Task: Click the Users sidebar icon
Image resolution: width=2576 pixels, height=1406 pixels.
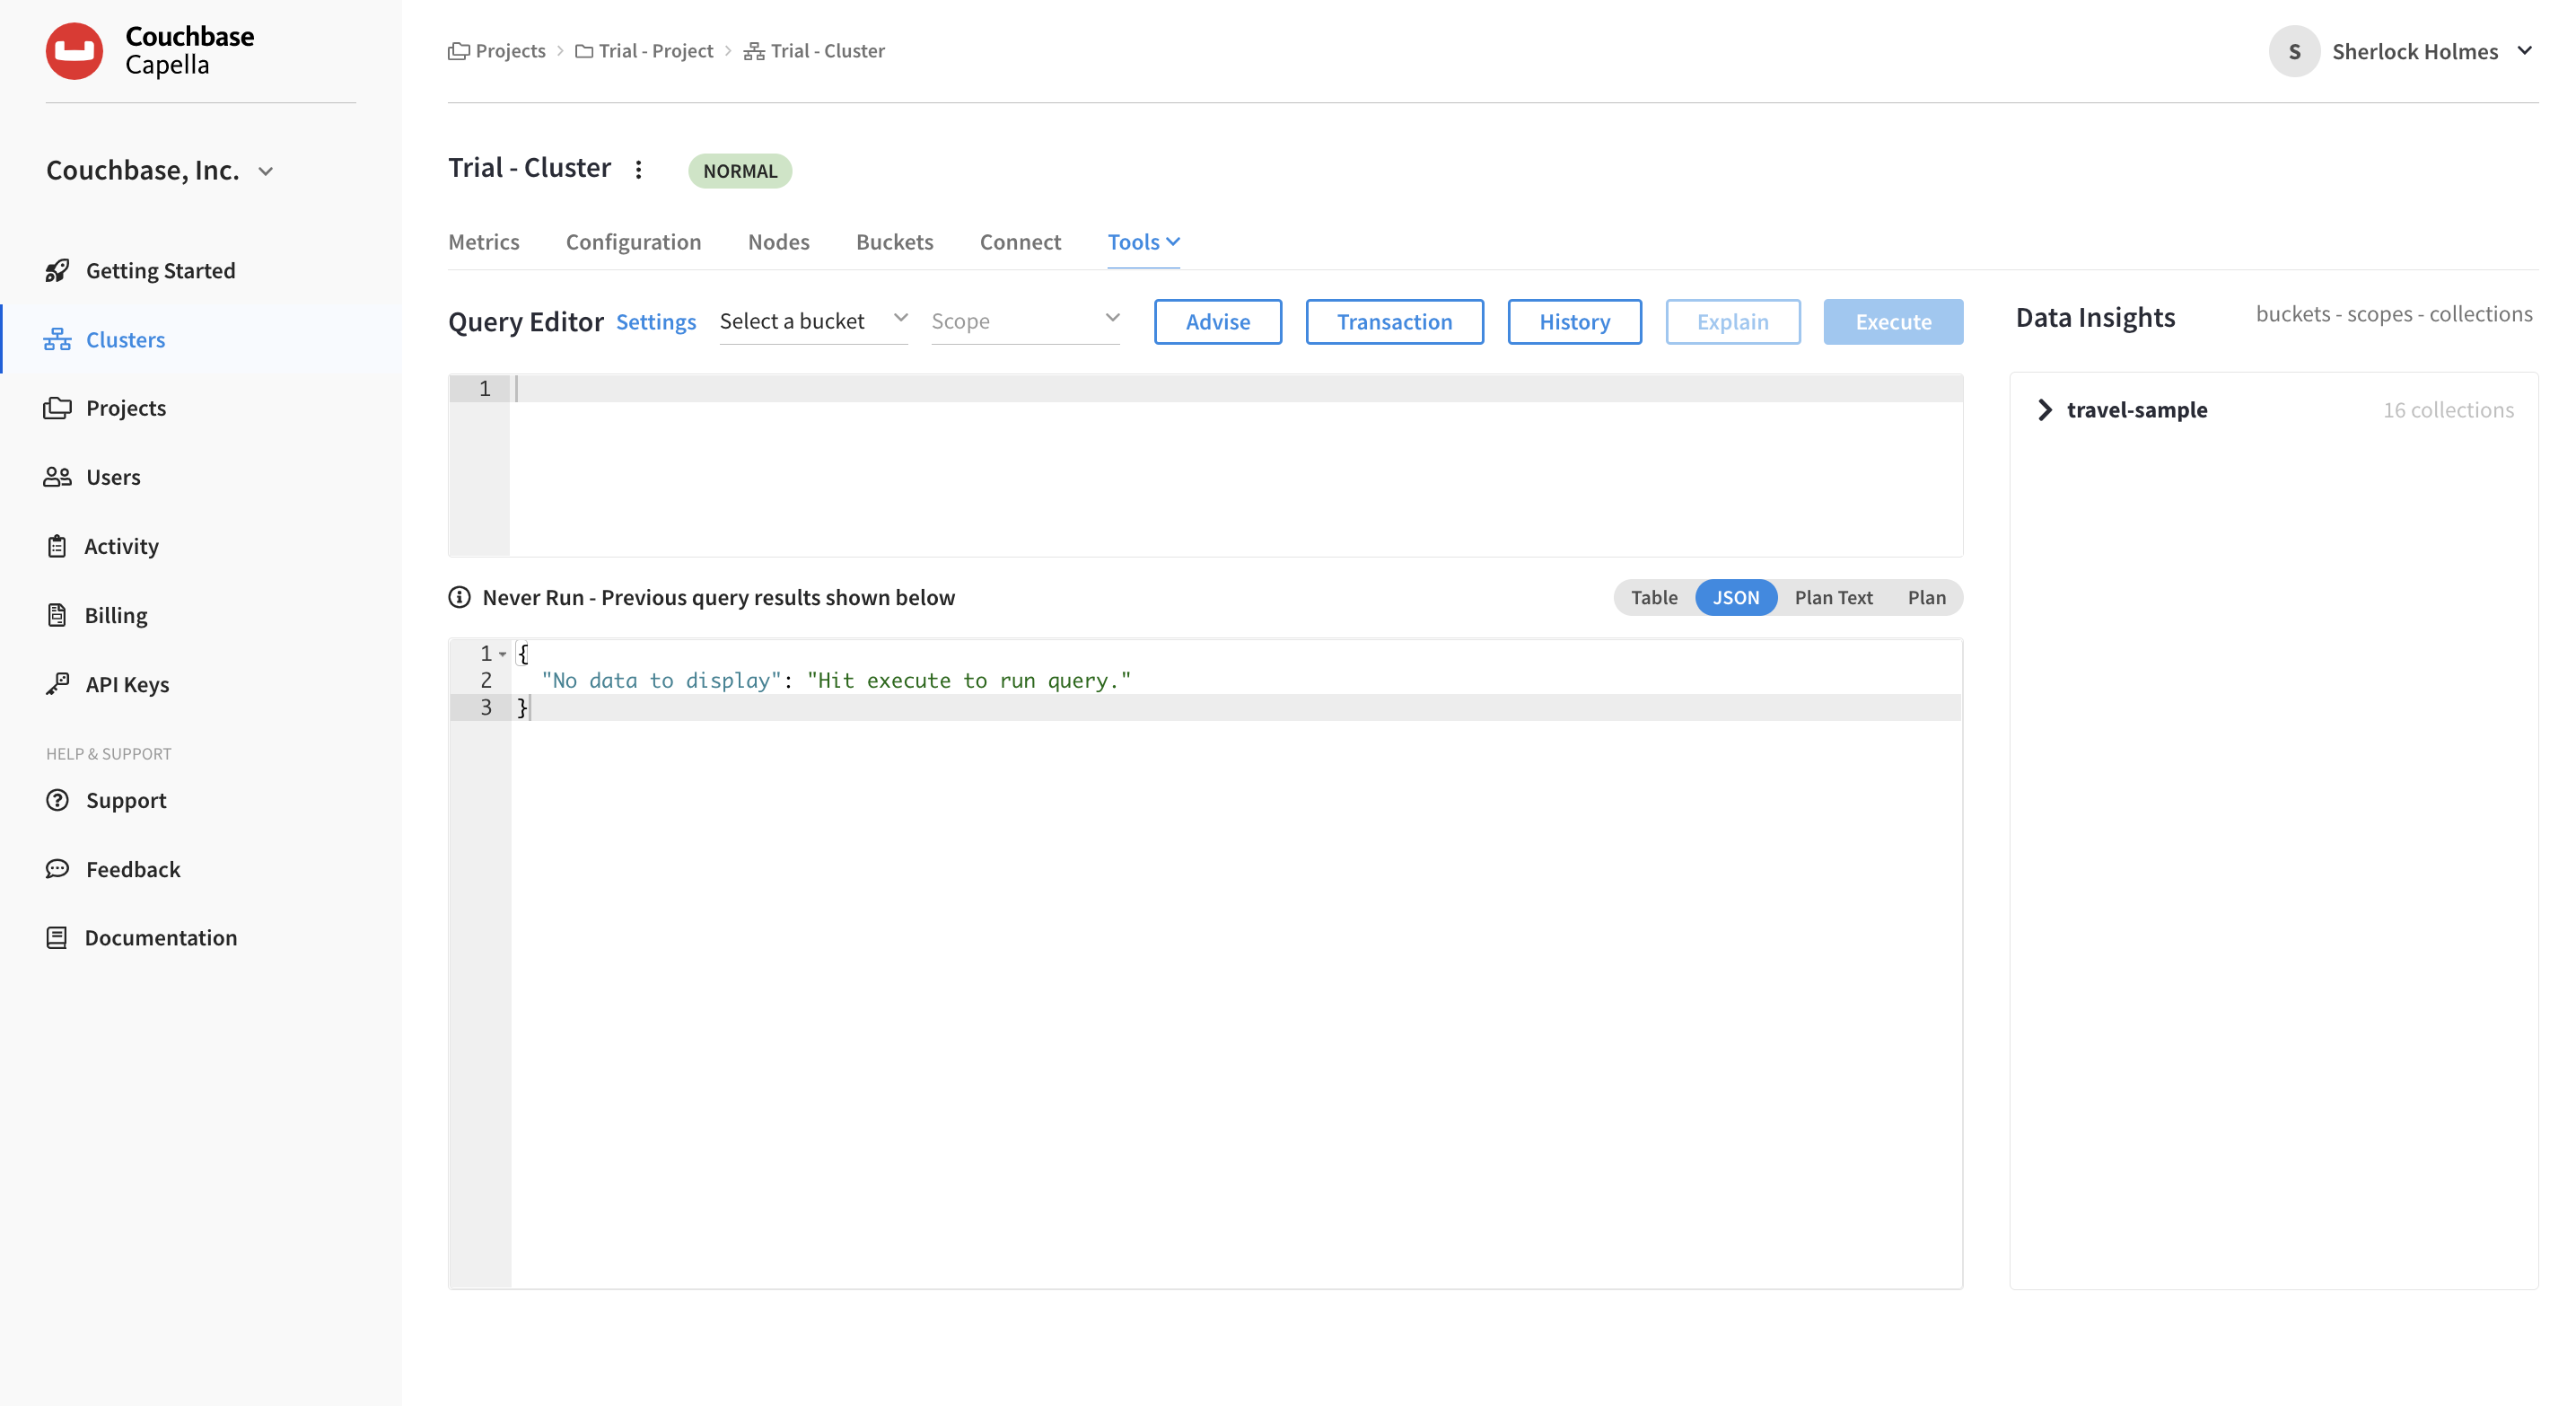Action: click(58, 476)
